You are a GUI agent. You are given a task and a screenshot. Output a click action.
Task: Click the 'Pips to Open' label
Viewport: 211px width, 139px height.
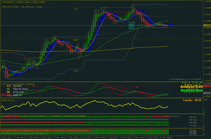[x=20, y=89]
